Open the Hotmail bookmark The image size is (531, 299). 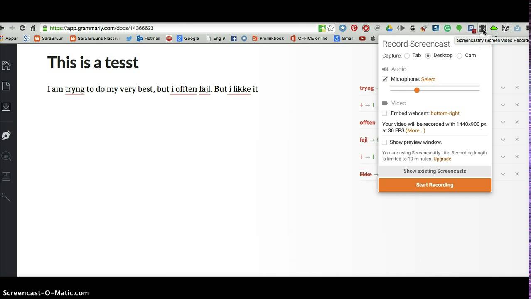click(148, 38)
